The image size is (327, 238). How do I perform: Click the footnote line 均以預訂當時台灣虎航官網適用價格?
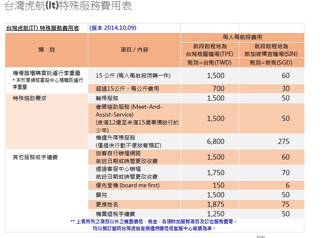coord(154,228)
